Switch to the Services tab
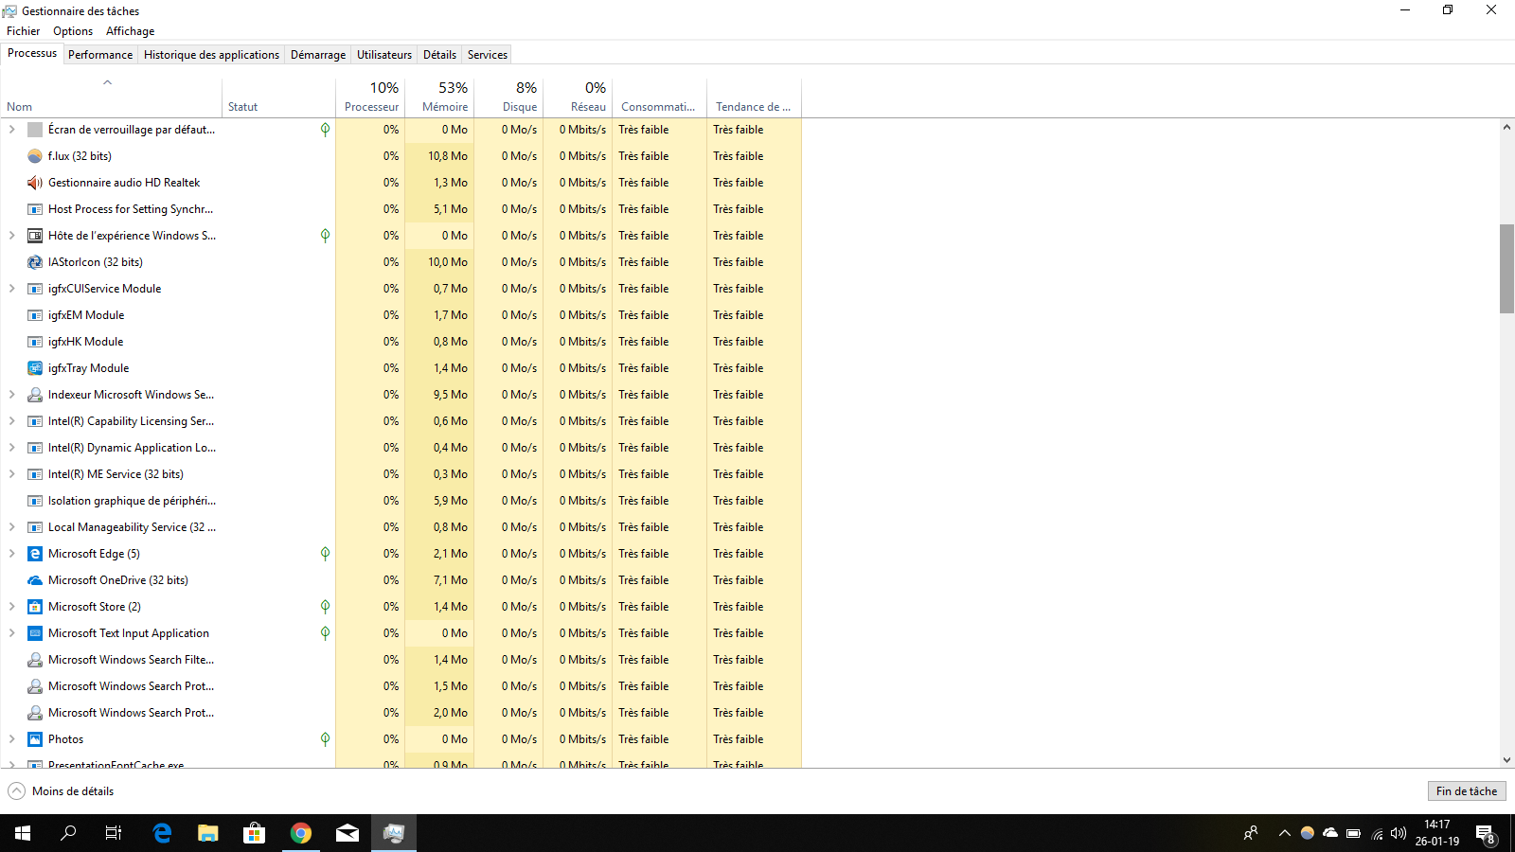The image size is (1515, 852). pos(488,55)
